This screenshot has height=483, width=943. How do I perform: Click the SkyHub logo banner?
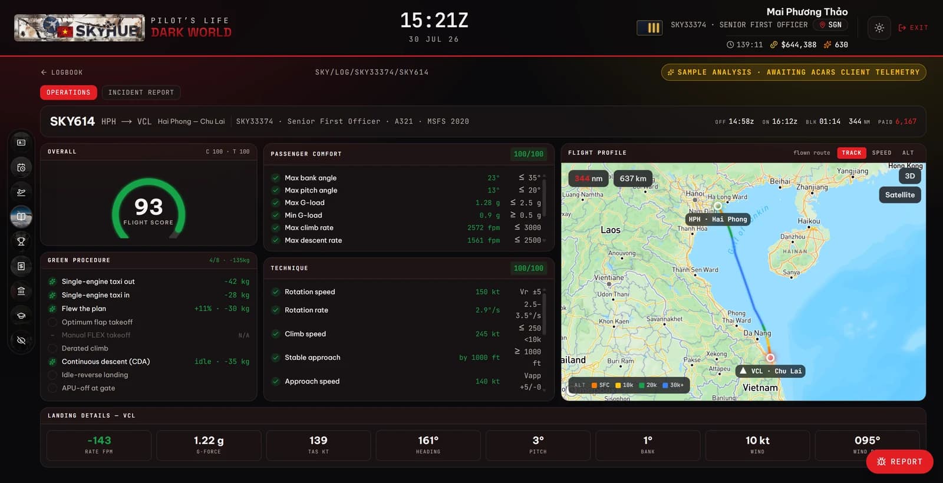point(80,28)
